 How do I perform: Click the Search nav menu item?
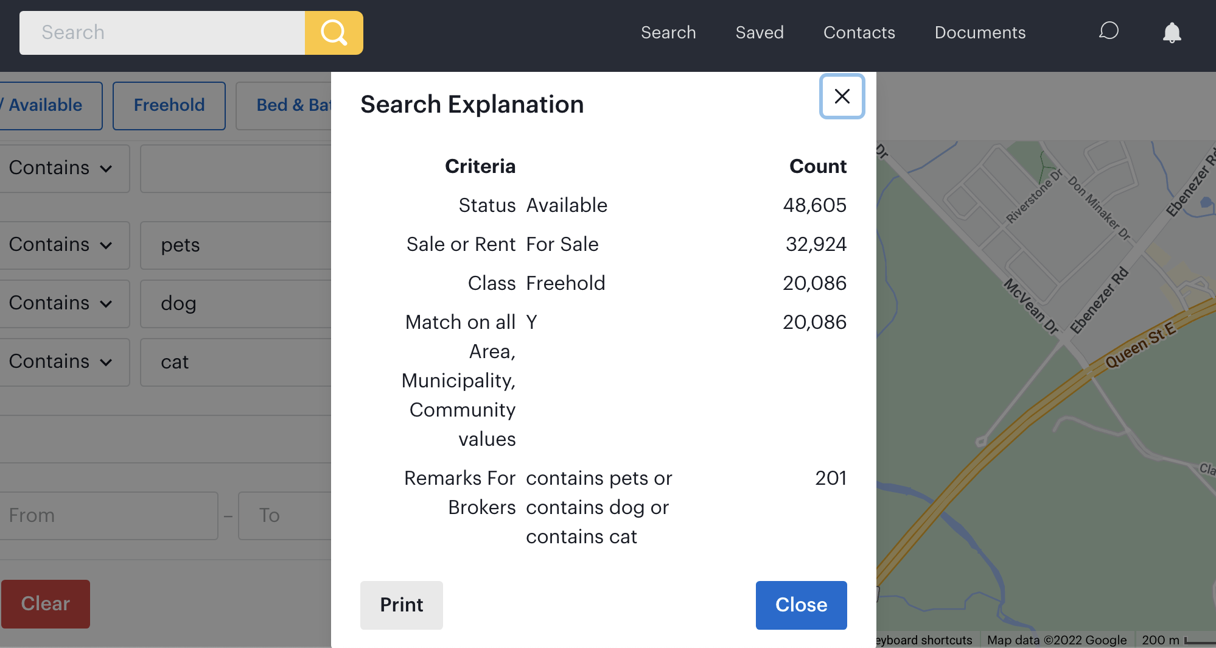tap(668, 33)
